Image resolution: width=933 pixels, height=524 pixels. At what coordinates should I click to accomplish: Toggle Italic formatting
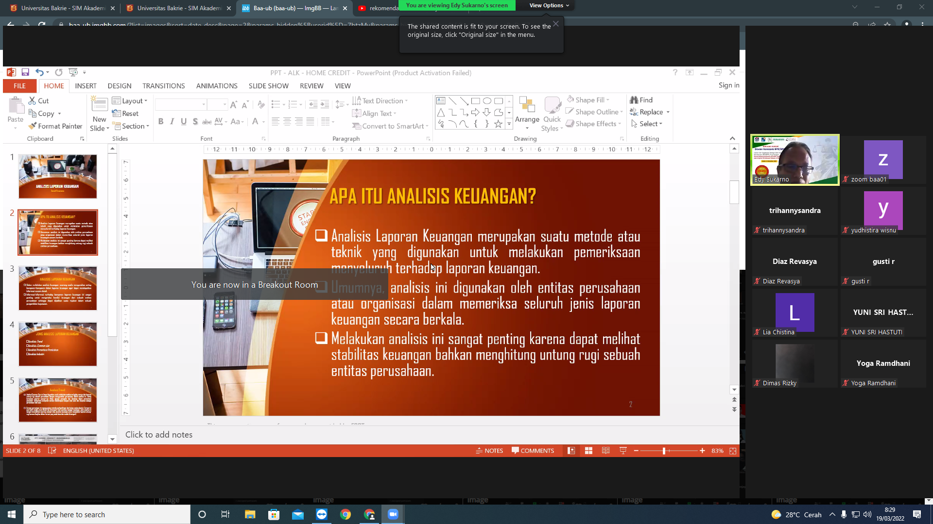coord(172,121)
